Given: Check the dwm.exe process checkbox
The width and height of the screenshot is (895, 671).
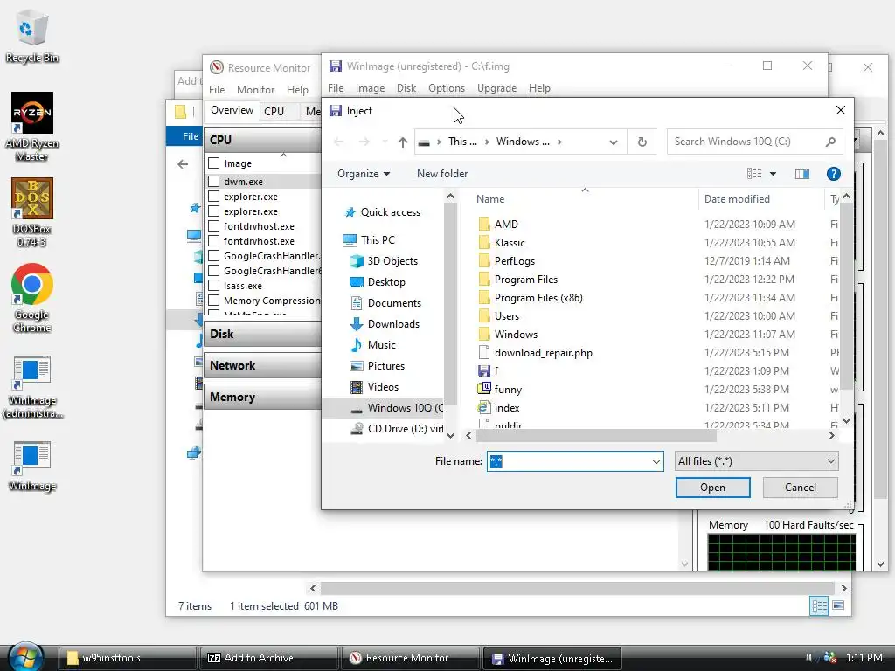Looking at the screenshot, I should 213,181.
